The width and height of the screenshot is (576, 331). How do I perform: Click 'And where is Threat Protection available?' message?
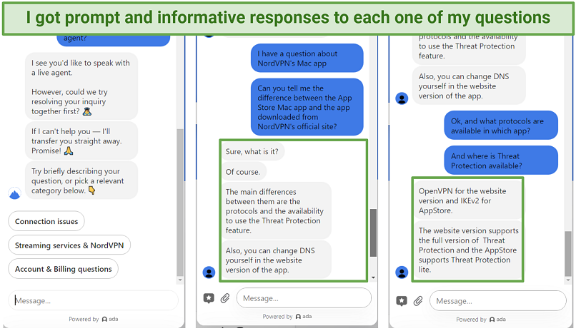(501, 161)
